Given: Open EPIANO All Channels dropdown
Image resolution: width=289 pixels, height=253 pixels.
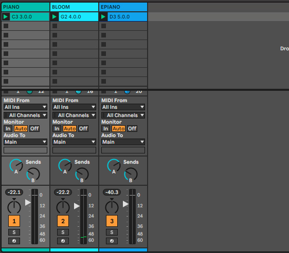Looking at the screenshot, I should coord(123,115).
